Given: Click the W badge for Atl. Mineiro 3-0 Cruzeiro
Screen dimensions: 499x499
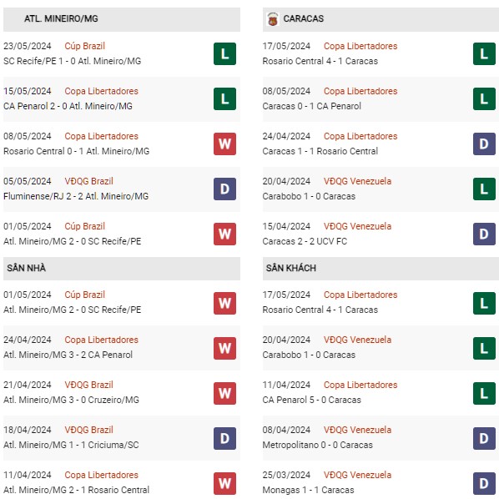Looking at the screenshot, I should pos(224,393).
